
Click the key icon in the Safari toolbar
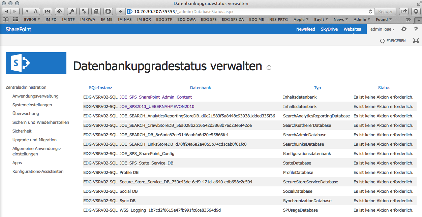(x=72, y=11)
